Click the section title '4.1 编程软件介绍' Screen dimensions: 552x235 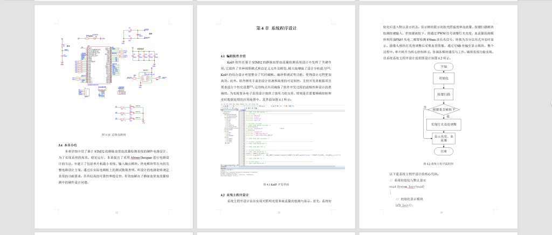click(233, 56)
